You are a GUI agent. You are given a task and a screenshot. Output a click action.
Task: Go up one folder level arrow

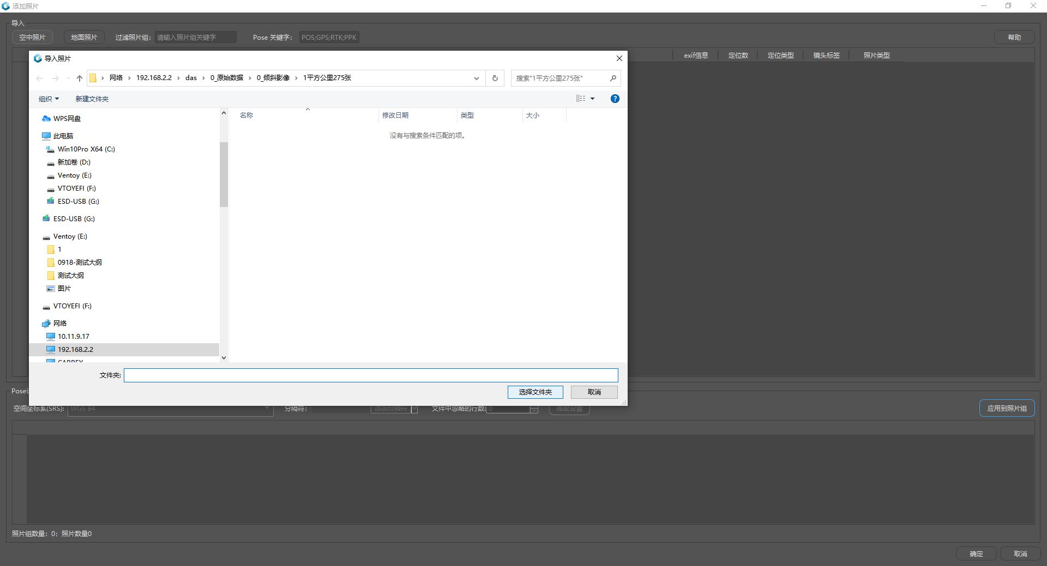80,78
